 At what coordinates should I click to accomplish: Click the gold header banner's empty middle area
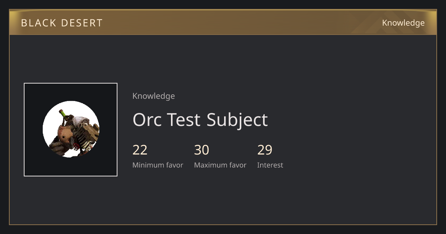(x=242, y=23)
